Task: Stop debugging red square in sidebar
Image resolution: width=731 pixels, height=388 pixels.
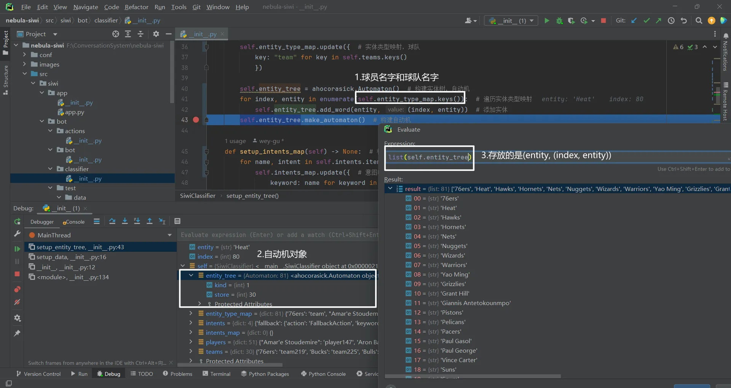Action: pyautogui.click(x=17, y=274)
